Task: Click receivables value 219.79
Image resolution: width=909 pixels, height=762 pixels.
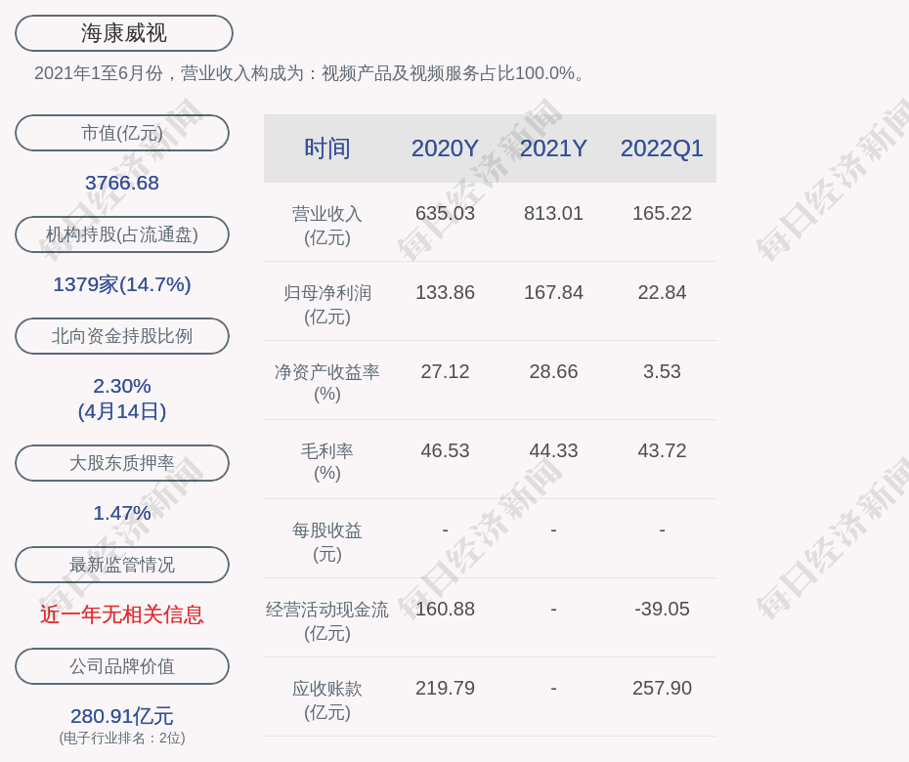Action: click(445, 689)
